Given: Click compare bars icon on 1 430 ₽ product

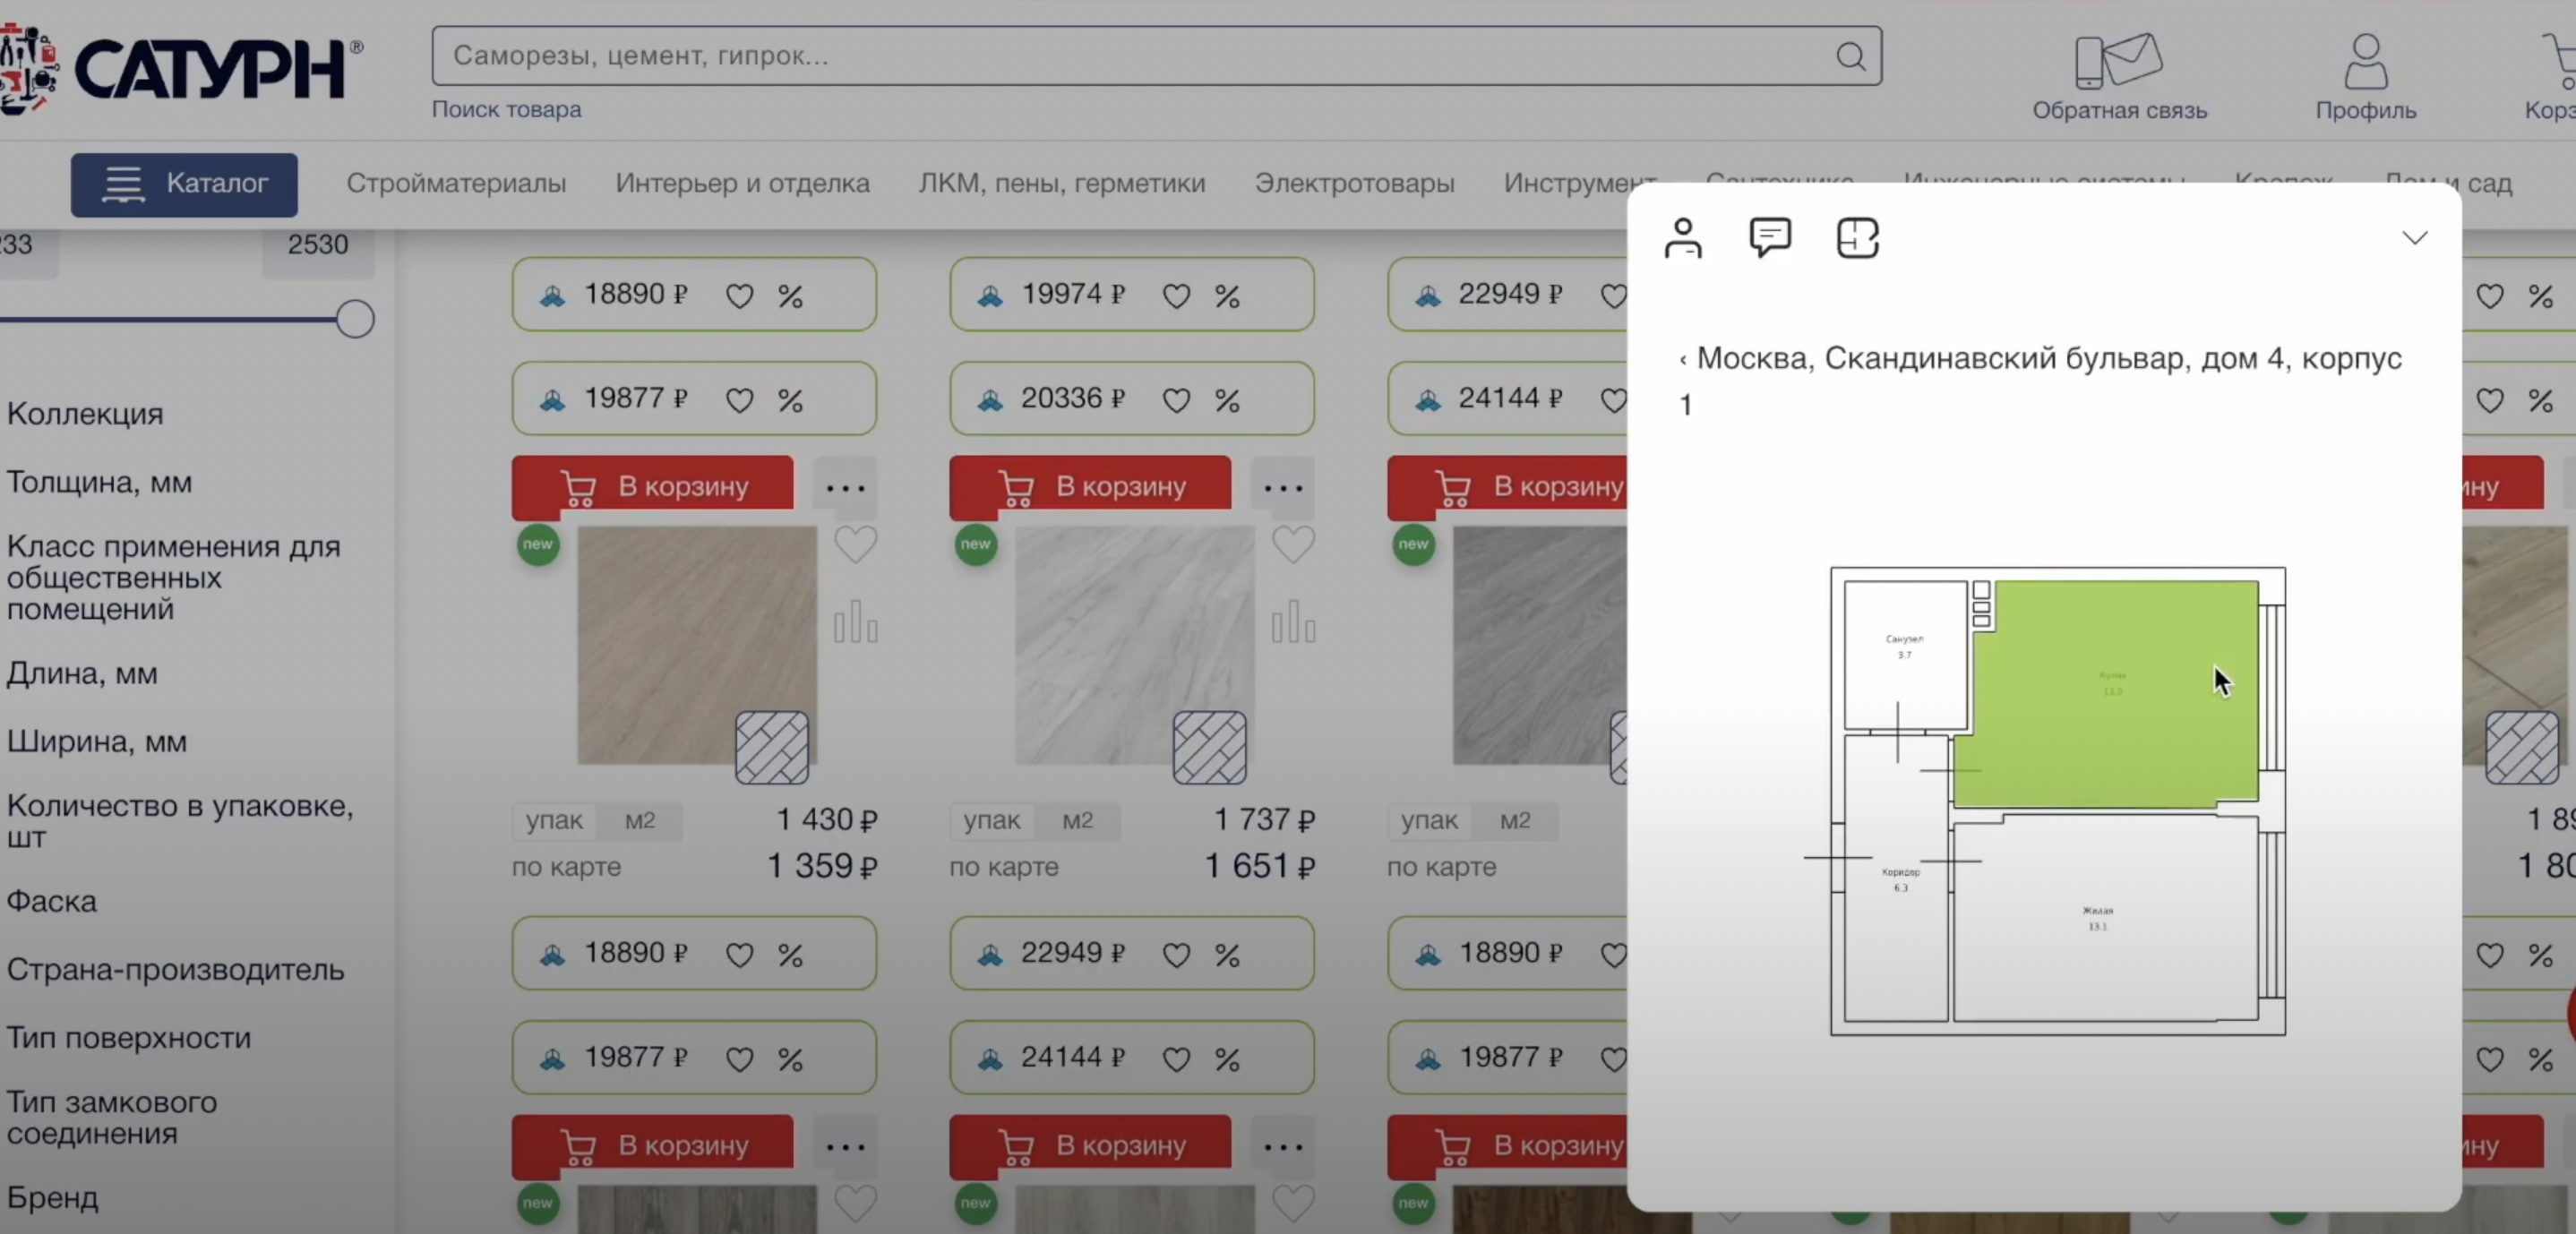Looking at the screenshot, I should [856, 622].
